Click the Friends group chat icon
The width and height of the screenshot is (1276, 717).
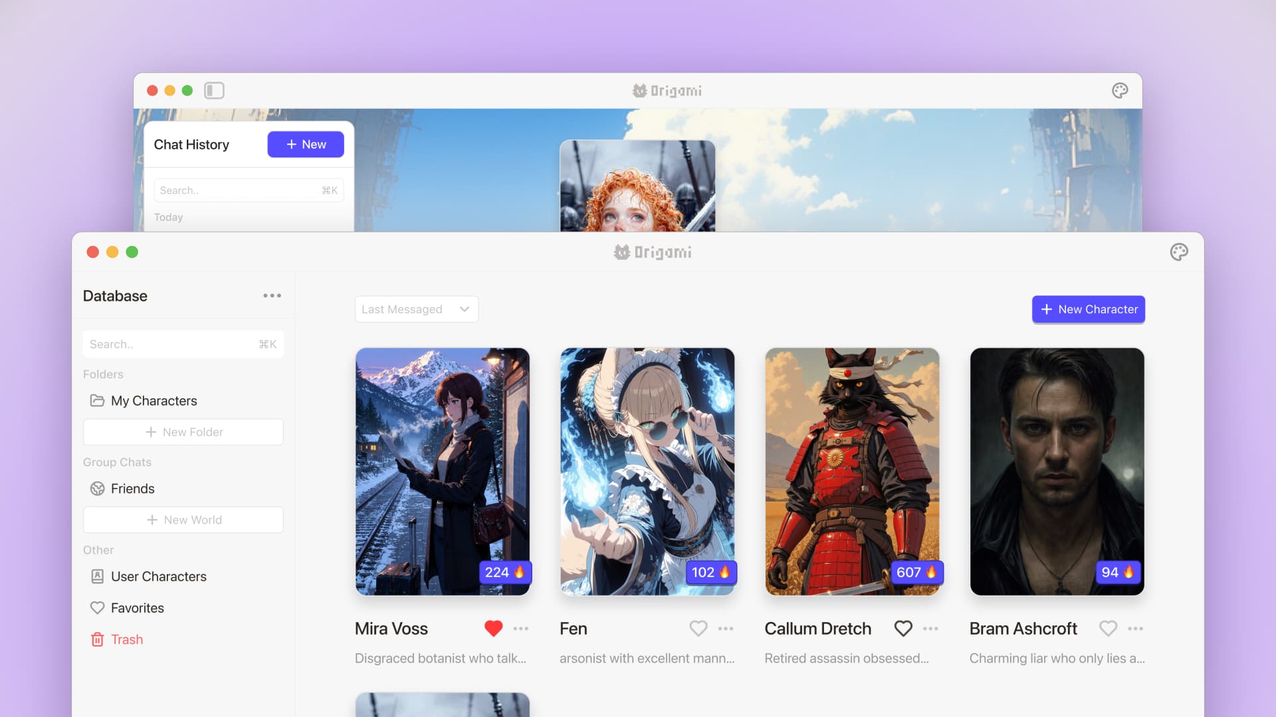pos(97,489)
